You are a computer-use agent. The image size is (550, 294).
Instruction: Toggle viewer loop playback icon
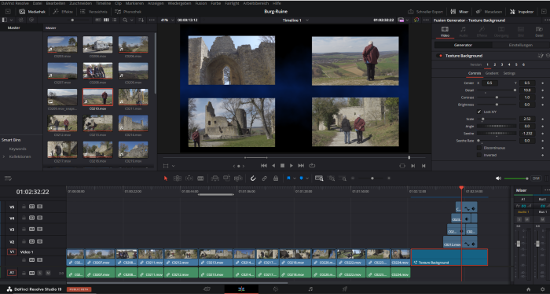tap(312, 166)
